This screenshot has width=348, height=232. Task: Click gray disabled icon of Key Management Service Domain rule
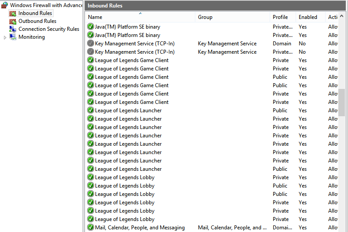tap(90, 43)
